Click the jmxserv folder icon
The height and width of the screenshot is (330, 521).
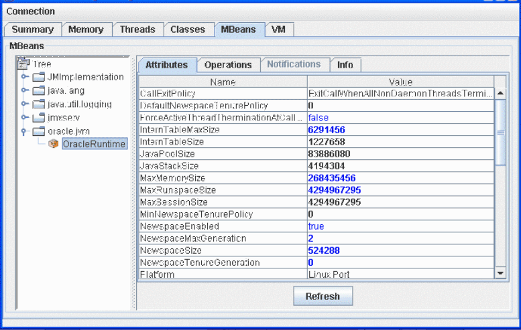tap(38, 117)
